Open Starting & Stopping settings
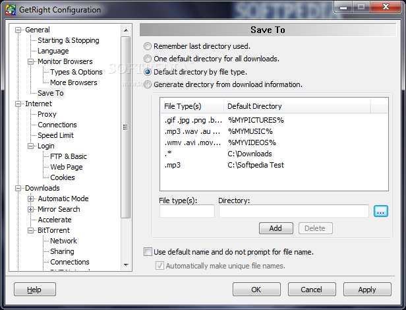 click(x=69, y=40)
